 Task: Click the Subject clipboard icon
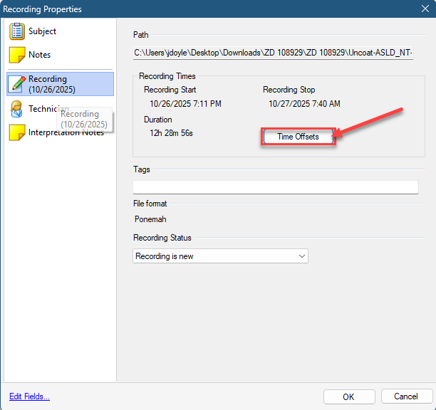pyautogui.click(x=17, y=31)
